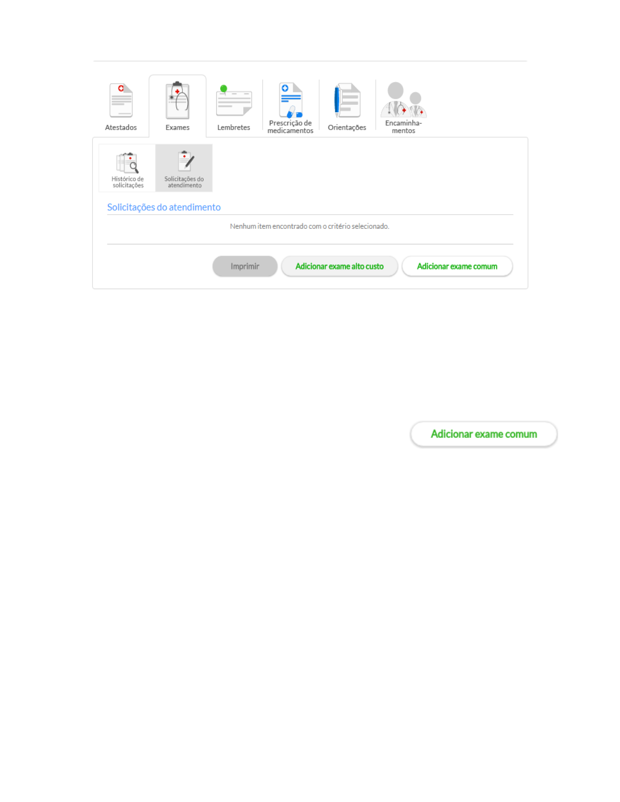Open the Atestados document icon

[x=121, y=100]
